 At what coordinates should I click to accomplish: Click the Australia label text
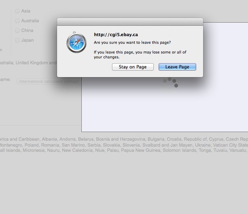tap(30, 21)
